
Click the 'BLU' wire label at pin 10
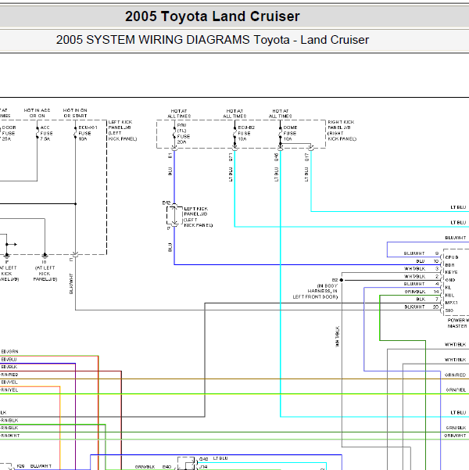pyautogui.click(x=421, y=261)
